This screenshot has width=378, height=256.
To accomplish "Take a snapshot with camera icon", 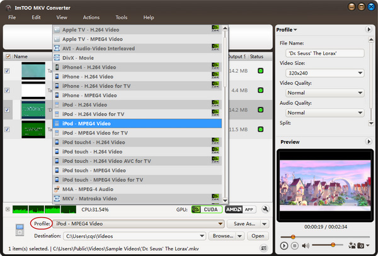I will pyautogui.click(x=360, y=246).
